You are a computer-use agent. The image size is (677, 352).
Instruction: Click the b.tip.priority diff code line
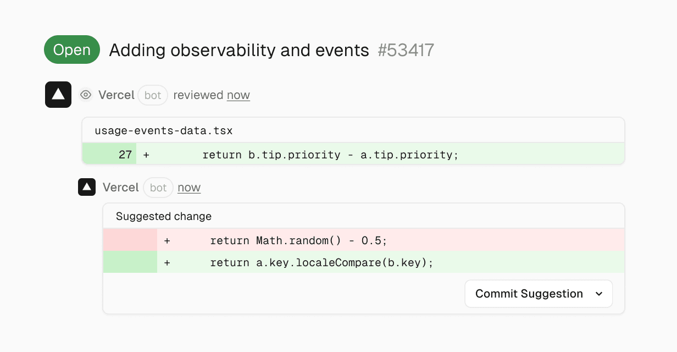pos(330,155)
